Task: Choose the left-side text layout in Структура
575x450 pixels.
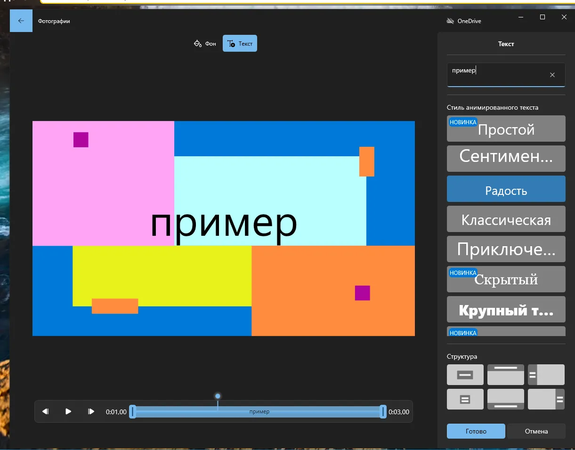Action: click(546, 375)
